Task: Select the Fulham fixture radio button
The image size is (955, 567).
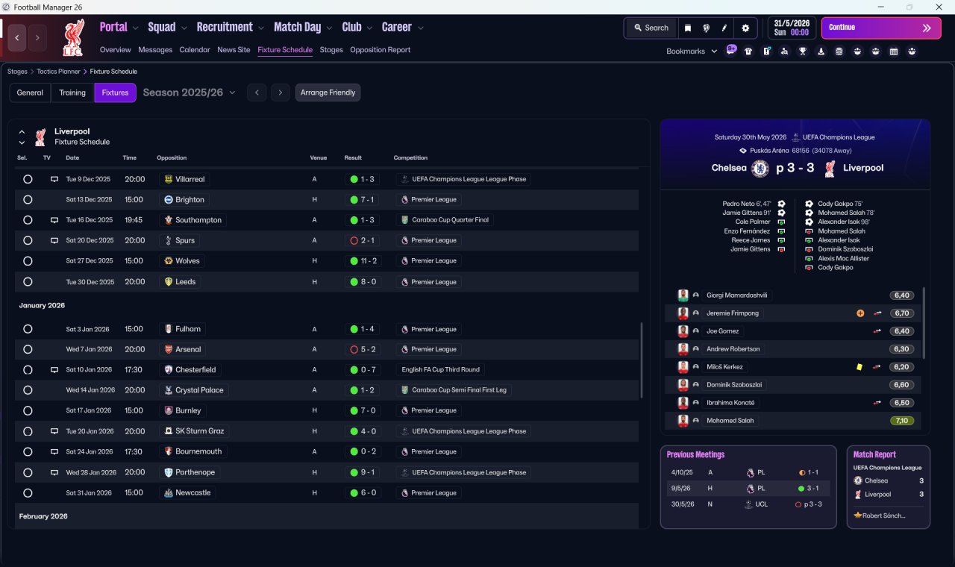Action: pos(28,329)
